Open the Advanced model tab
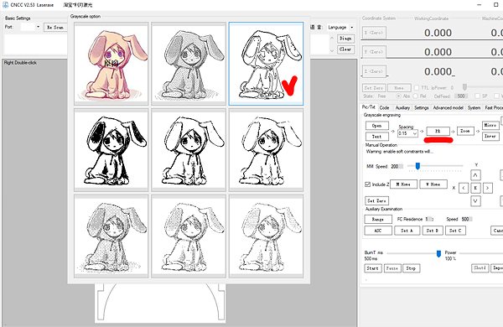 tap(448, 108)
